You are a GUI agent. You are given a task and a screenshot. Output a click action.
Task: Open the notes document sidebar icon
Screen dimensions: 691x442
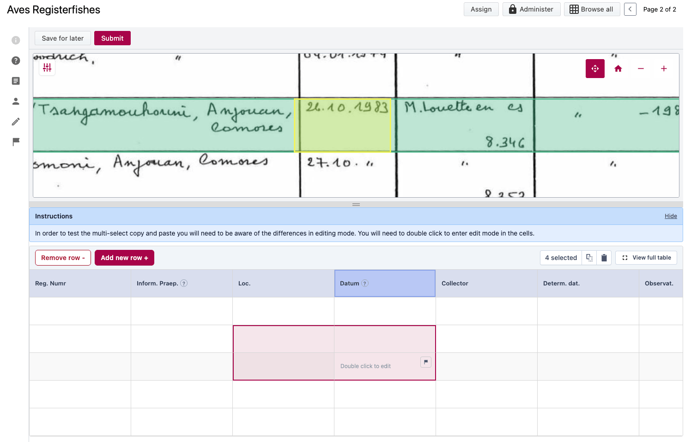(16, 81)
